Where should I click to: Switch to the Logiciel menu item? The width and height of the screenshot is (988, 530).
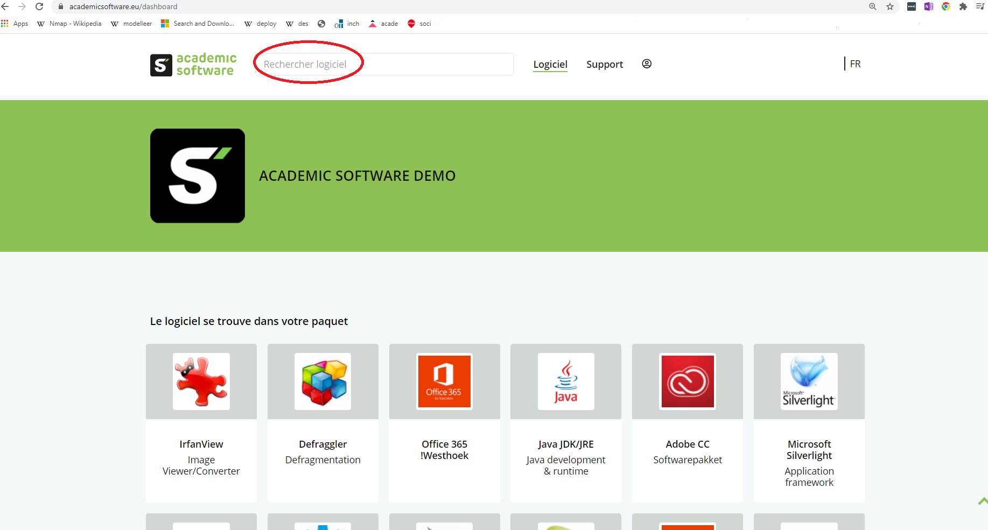550,64
